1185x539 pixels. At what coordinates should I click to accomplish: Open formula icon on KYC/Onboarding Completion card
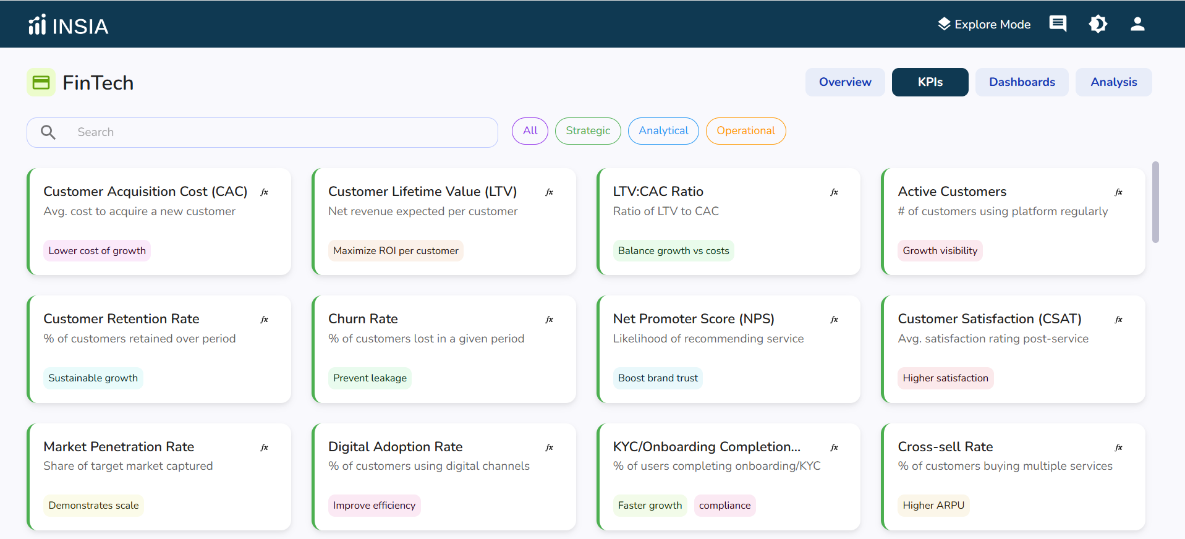point(835,448)
